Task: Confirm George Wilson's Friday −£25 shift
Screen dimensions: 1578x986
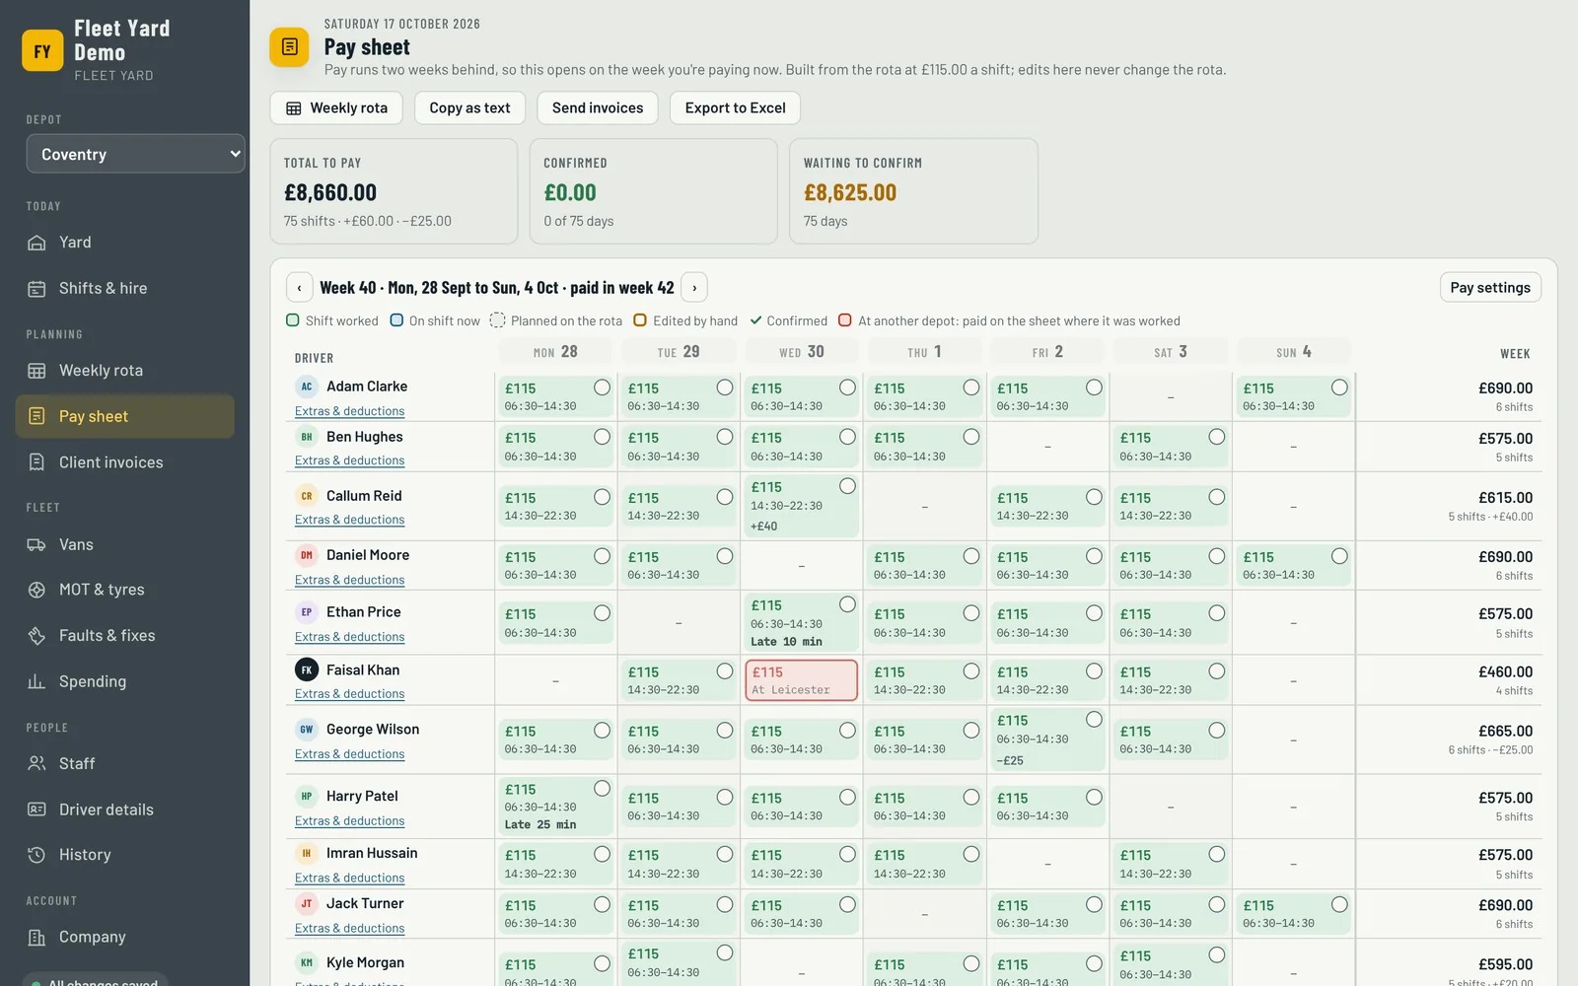Action: [x=1094, y=720]
